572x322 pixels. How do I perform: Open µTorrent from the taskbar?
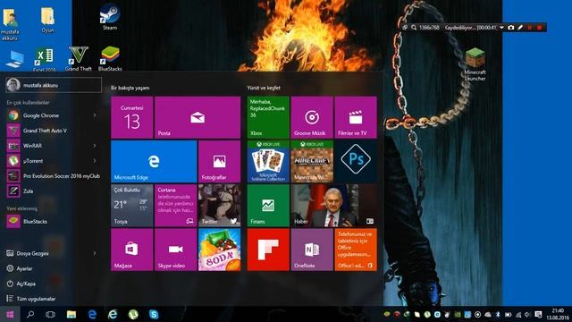coord(133,314)
